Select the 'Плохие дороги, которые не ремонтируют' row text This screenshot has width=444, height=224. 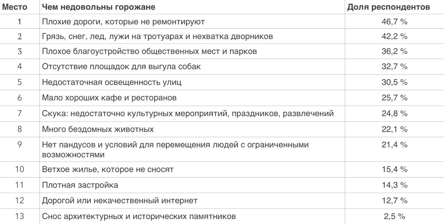pos(123,22)
